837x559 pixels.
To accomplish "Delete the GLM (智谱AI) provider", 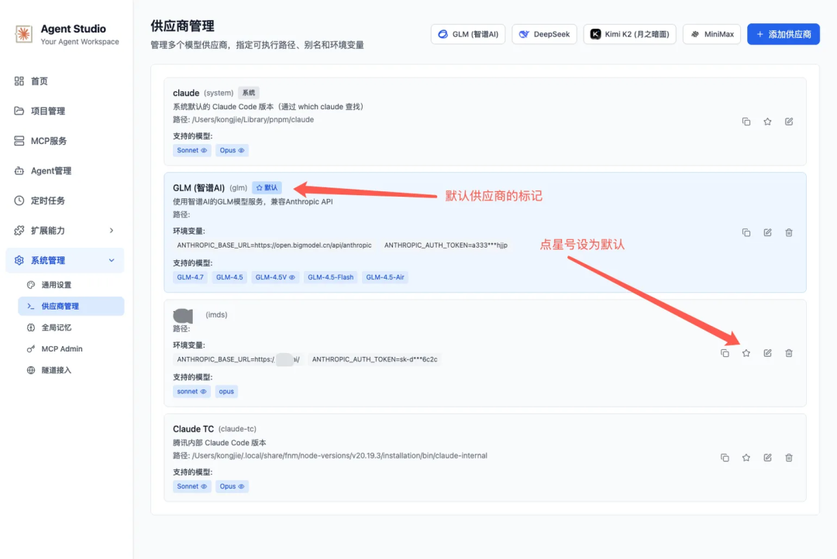I will [x=789, y=232].
